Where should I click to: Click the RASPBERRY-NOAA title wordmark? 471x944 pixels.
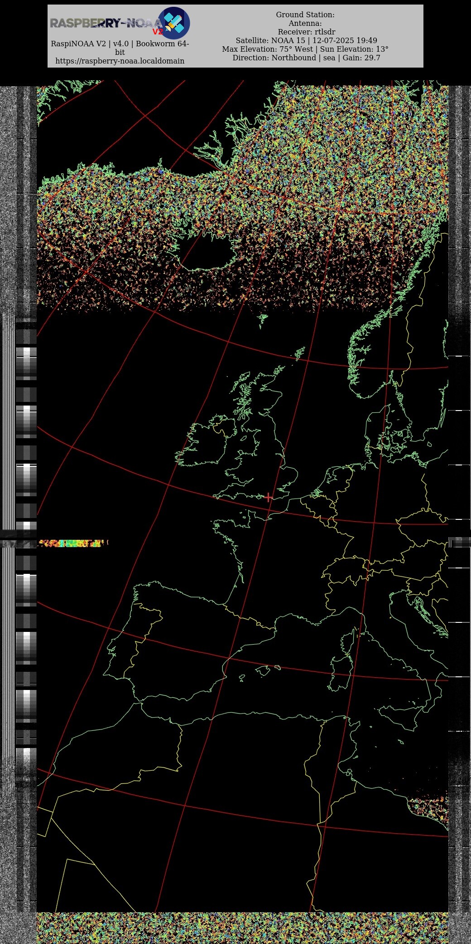pos(106,23)
